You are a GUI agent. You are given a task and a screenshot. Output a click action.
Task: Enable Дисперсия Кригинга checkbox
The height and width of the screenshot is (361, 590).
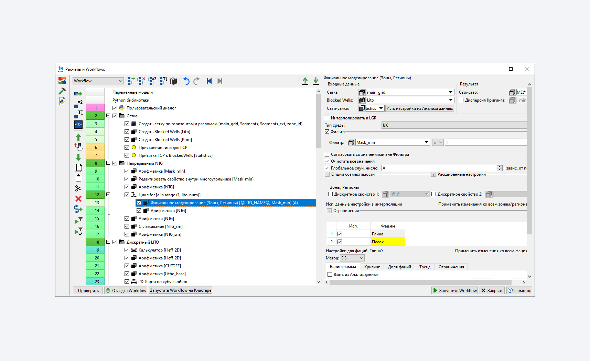461,100
